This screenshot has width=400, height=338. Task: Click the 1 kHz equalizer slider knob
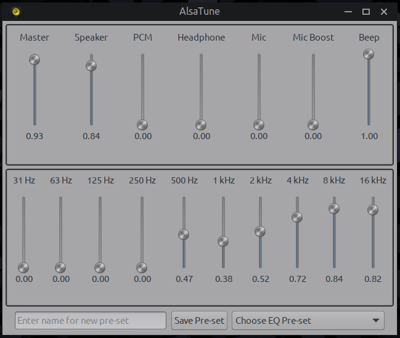(223, 241)
